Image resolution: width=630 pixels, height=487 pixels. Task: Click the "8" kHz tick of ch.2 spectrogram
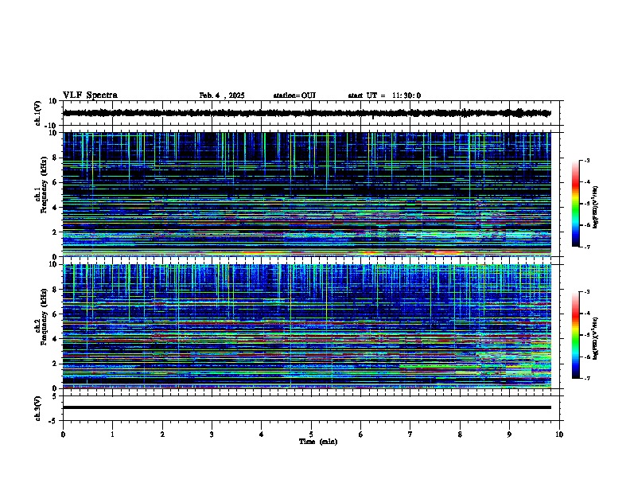pos(55,290)
